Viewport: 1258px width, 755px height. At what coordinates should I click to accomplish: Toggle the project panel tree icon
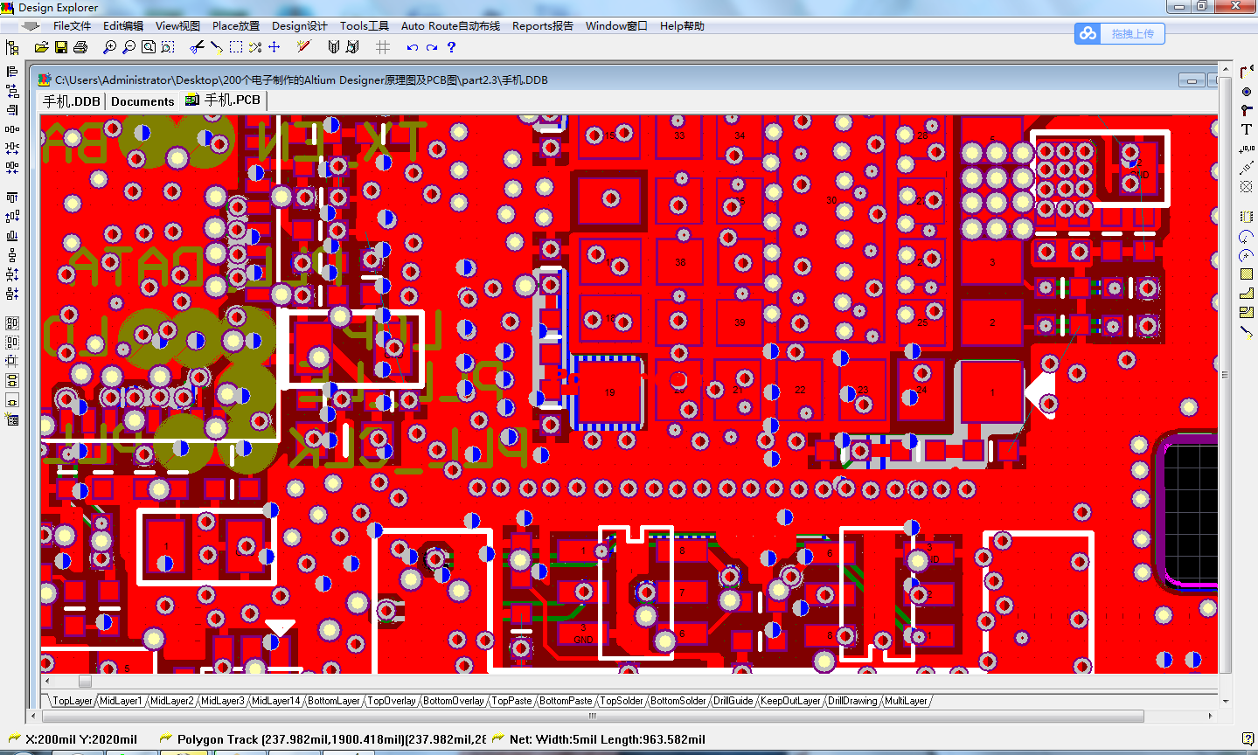[12, 47]
